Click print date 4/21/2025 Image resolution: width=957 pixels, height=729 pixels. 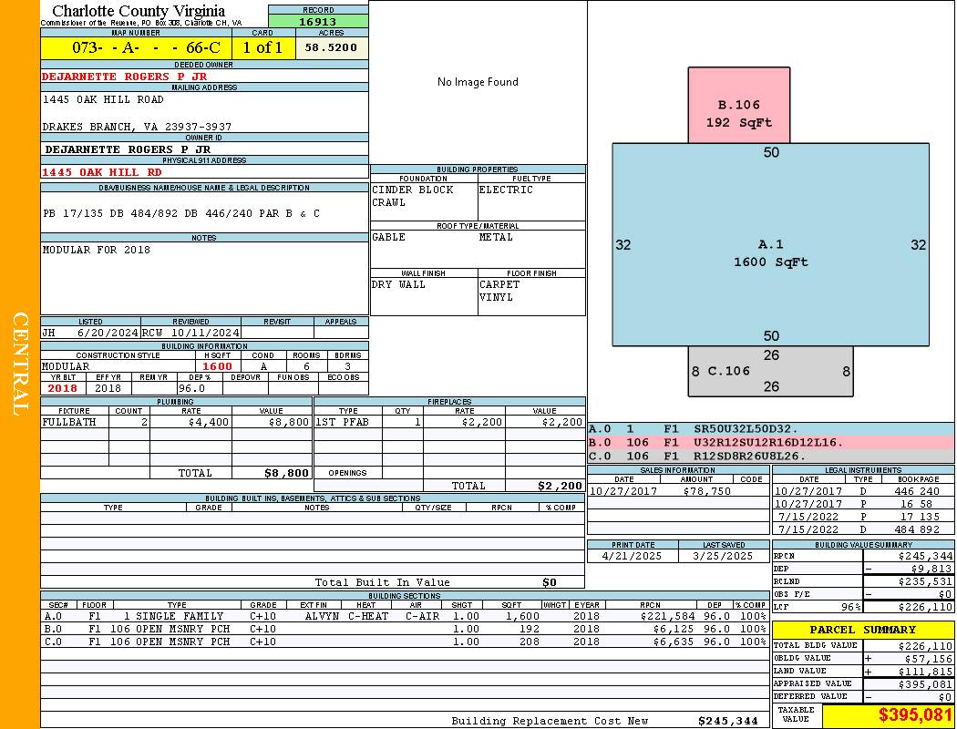[x=632, y=557]
